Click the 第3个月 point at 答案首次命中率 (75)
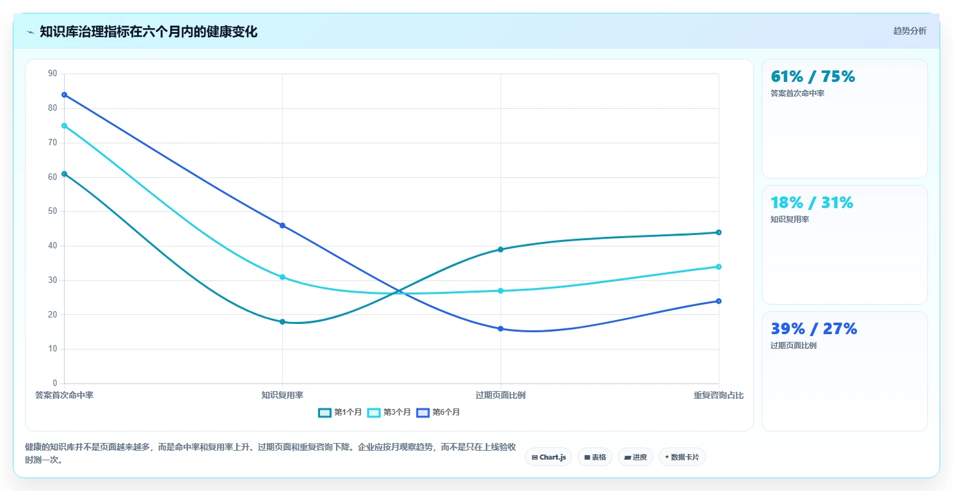 [x=64, y=125]
